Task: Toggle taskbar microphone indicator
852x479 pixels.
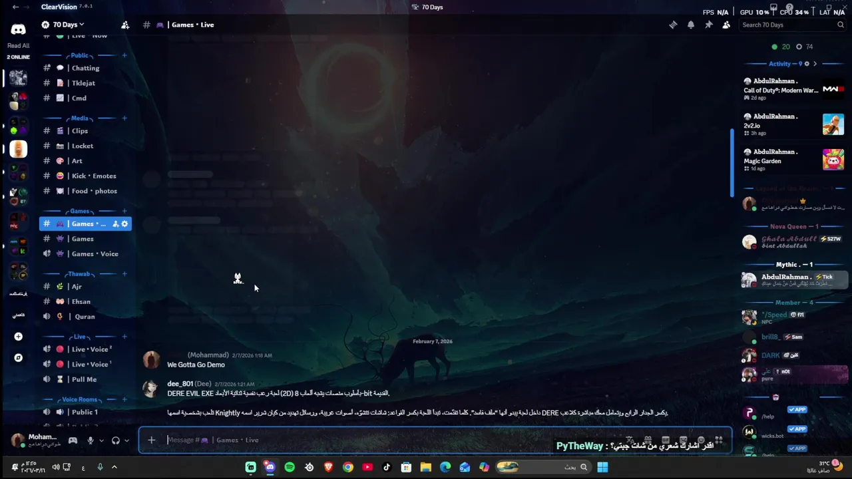Action: [100, 467]
